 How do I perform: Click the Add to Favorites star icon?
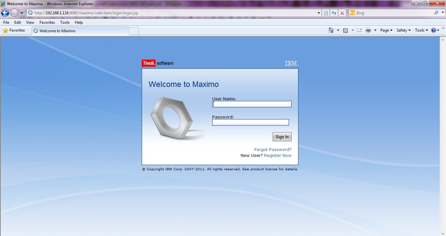click(6, 30)
